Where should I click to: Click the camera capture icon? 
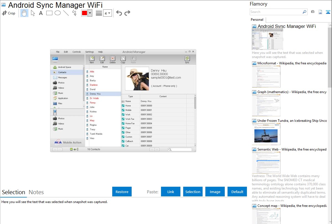(x=313, y=12)
